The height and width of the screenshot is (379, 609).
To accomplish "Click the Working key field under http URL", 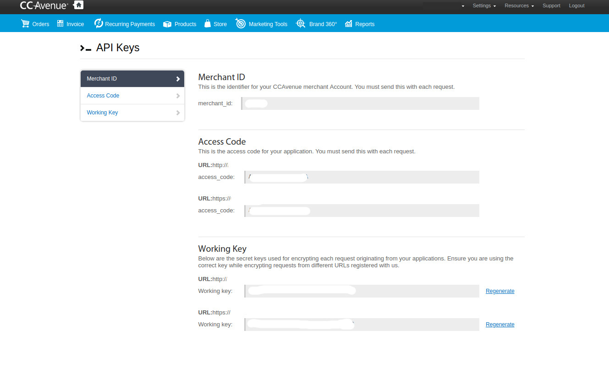I will [362, 291].
